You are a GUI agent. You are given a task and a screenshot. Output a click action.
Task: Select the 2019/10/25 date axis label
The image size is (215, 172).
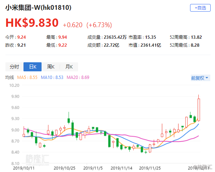click(x=64, y=168)
